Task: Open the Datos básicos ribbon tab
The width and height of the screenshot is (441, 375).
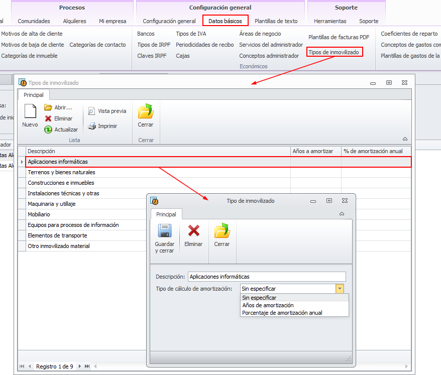Action: pyautogui.click(x=226, y=21)
